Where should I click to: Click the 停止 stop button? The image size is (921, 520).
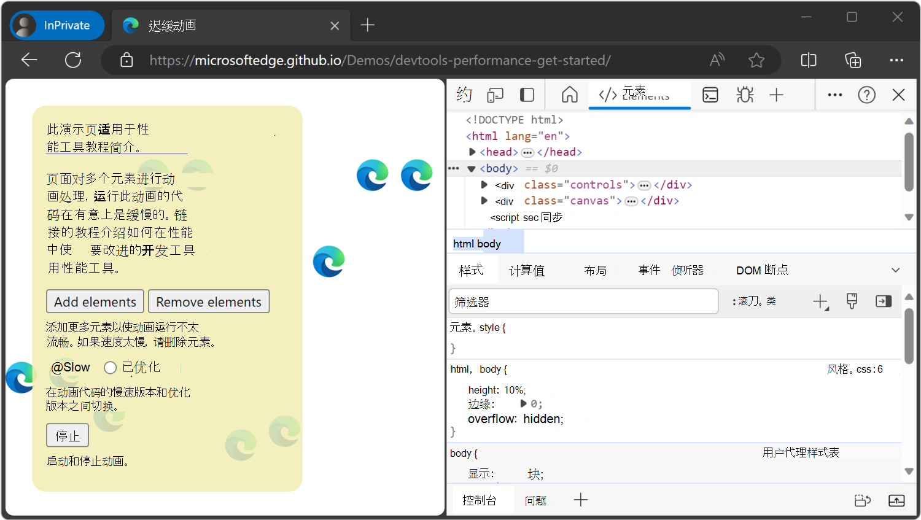(68, 435)
